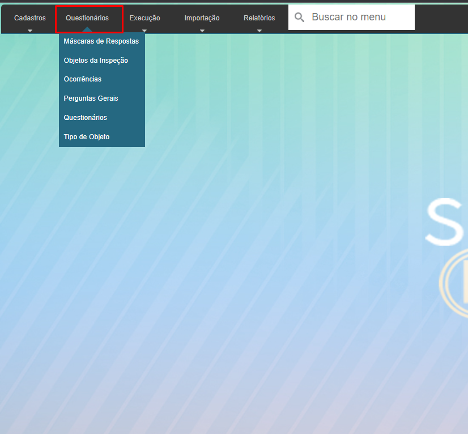Expand the Importação dropdown arrow
Screen dimensions: 468x434
tap(202, 31)
